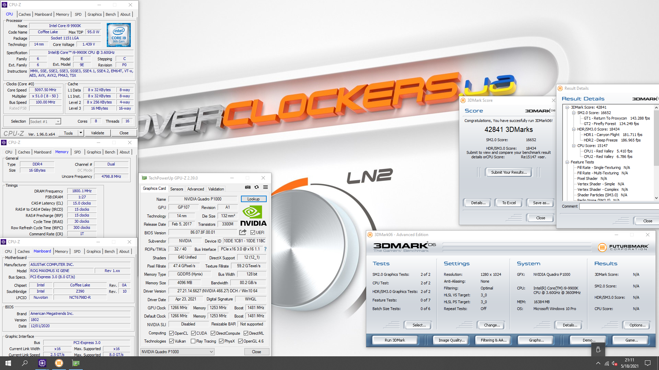Select GT1 - Return To Proxycon result row
This screenshot has height=370, width=659.
click(x=617, y=118)
